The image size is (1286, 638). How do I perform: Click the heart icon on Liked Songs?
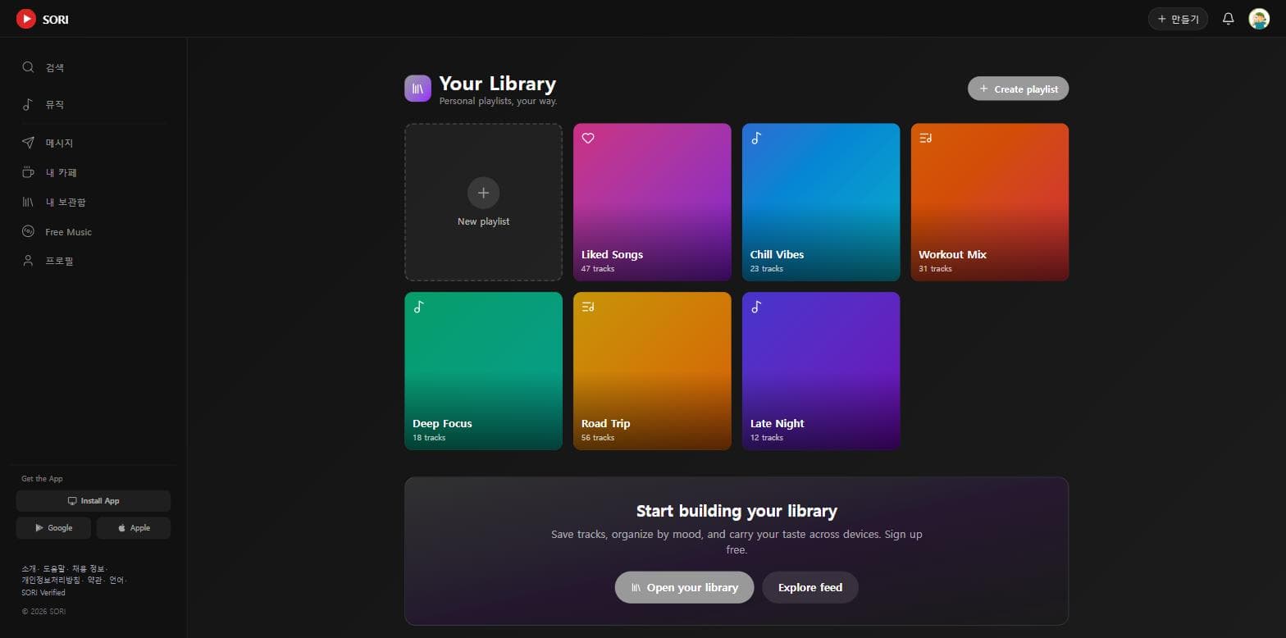pos(588,139)
